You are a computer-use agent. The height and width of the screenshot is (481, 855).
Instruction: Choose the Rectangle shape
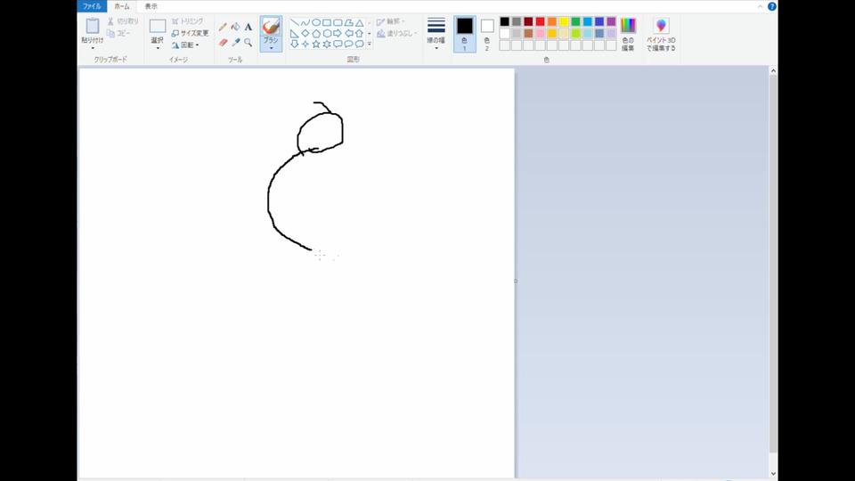tap(327, 23)
